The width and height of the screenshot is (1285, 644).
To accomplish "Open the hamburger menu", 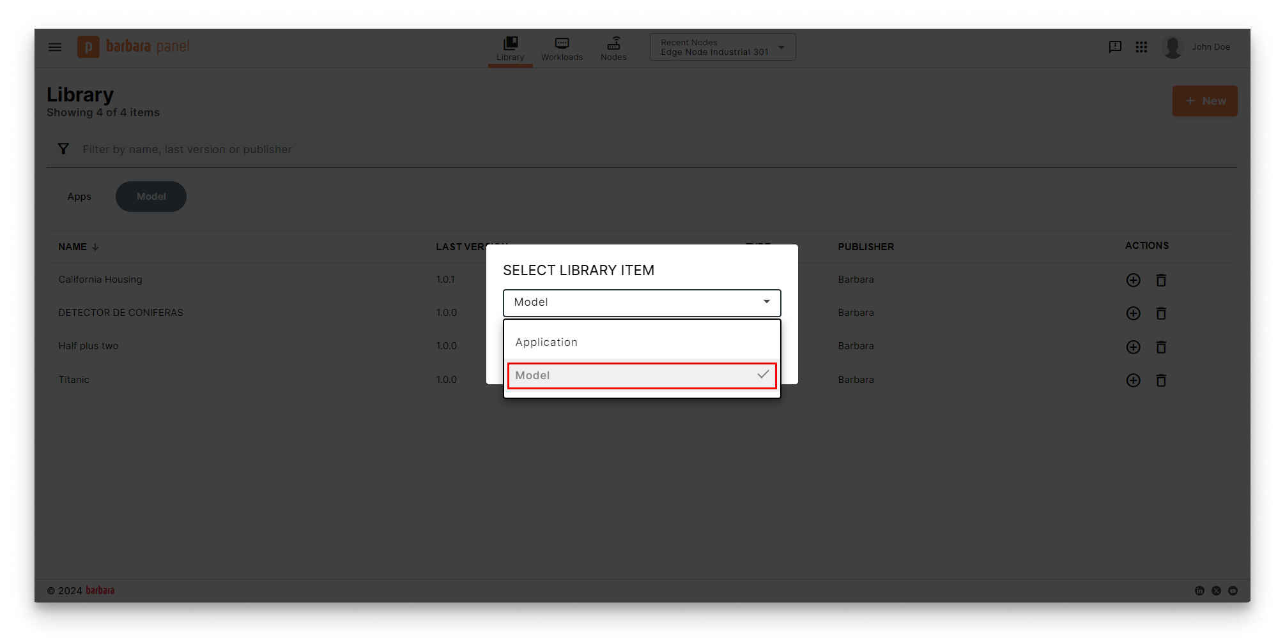I will tap(55, 47).
